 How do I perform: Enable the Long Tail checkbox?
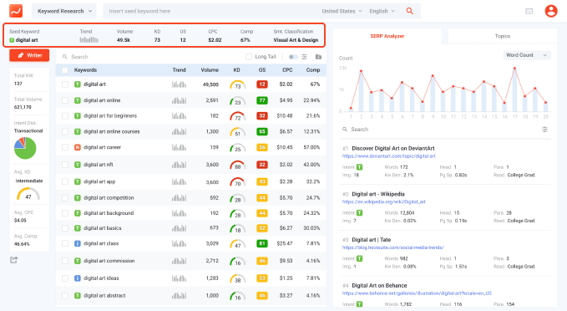[x=249, y=57]
